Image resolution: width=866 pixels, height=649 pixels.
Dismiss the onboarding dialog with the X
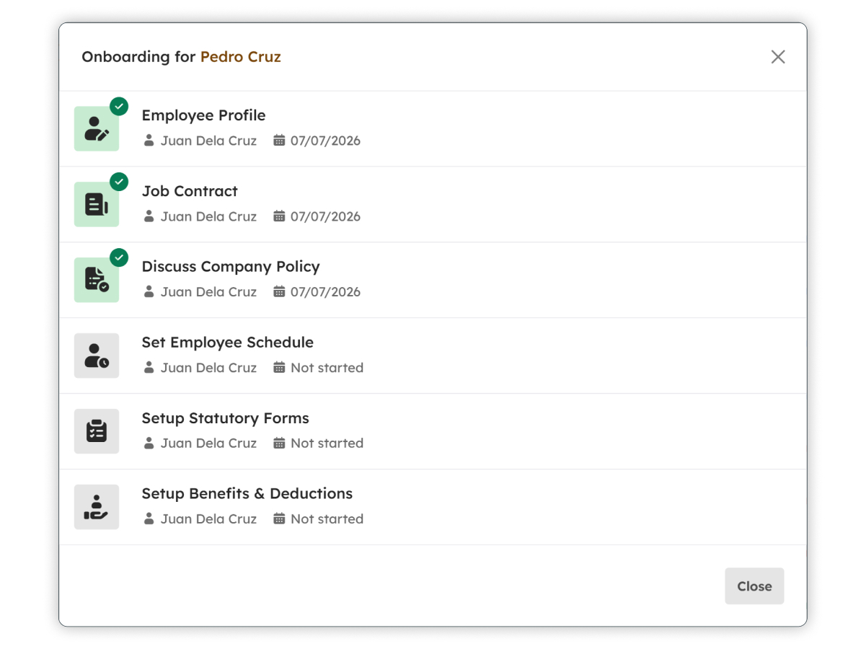(778, 57)
